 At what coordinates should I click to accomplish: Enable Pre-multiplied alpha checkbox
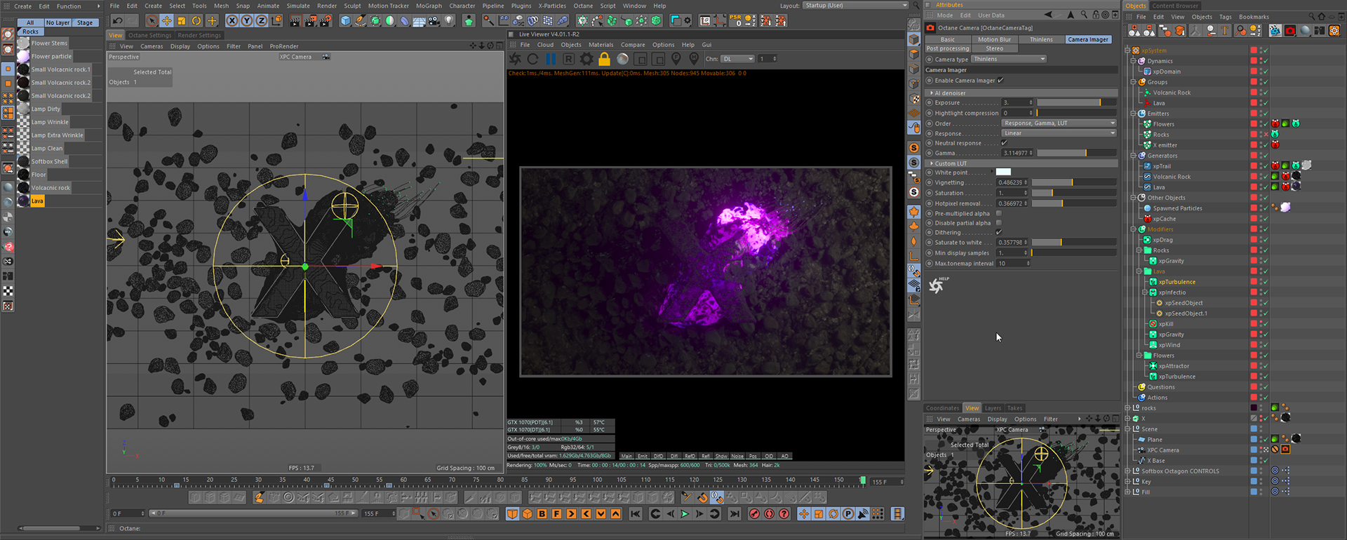tap(999, 214)
